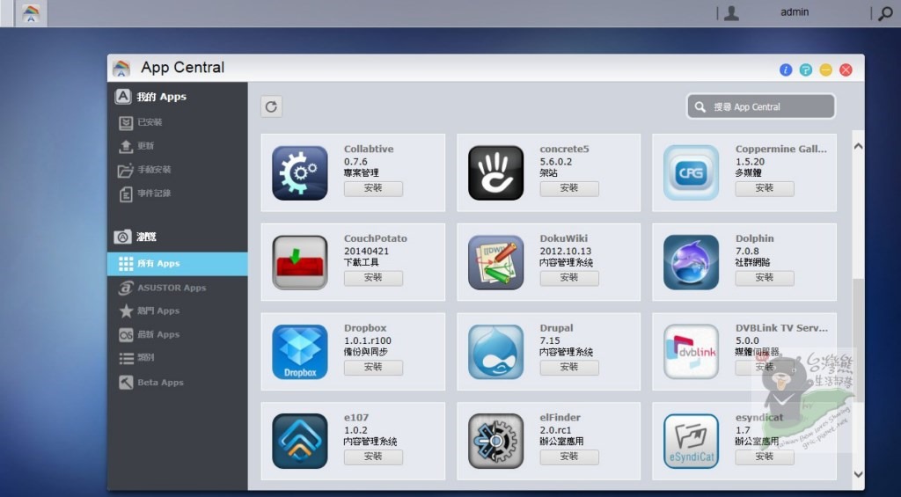Install CouchPotato with its 安裝 button
901x497 pixels.
pyautogui.click(x=373, y=278)
